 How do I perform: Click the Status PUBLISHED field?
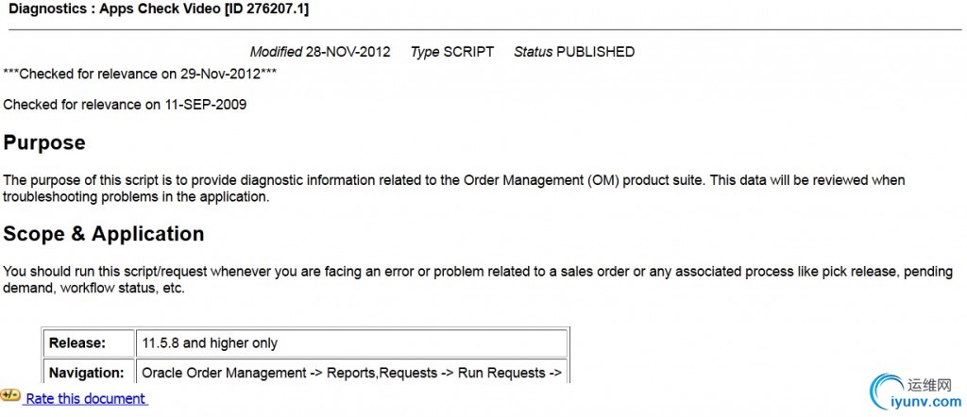pos(574,52)
